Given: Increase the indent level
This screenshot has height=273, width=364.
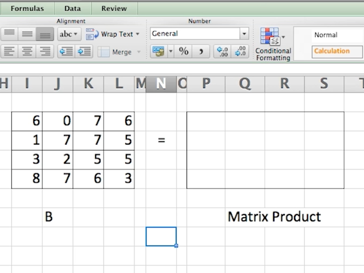Looking at the screenshot, I should [x=84, y=51].
